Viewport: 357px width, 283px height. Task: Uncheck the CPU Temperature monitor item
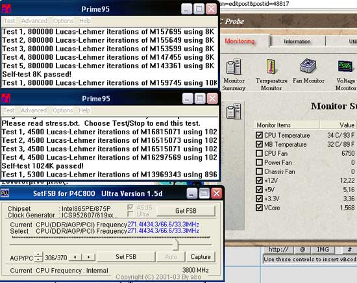tap(259, 135)
